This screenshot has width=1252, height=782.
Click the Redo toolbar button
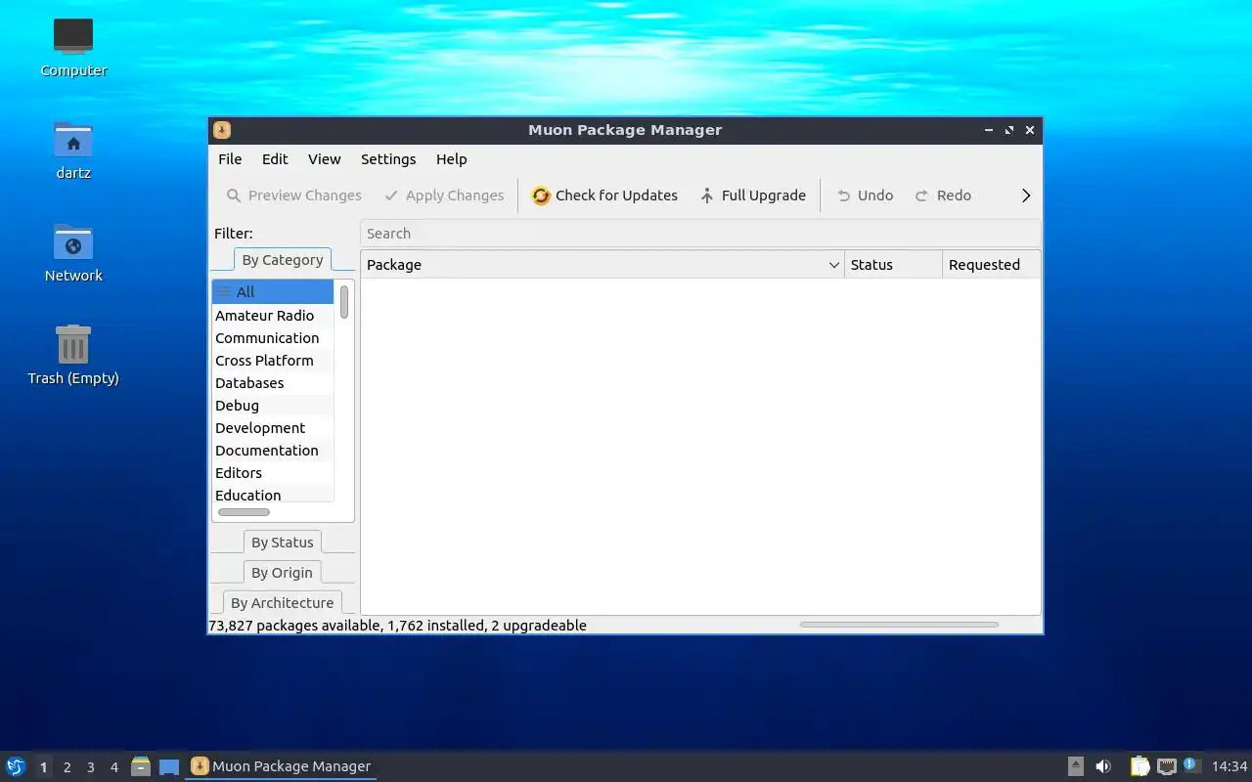point(943,195)
